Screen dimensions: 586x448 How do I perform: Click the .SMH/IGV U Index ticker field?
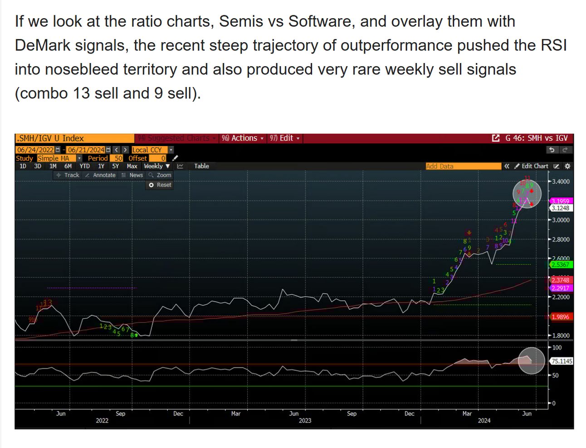click(75, 138)
